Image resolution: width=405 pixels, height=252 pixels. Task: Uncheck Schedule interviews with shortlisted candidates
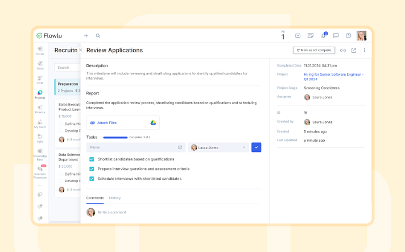click(x=92, y=179)
